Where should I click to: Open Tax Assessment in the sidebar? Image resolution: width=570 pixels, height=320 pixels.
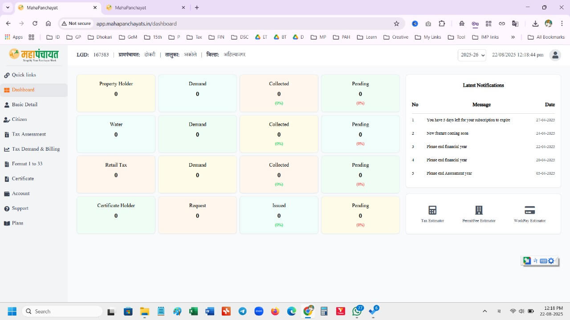28,134
